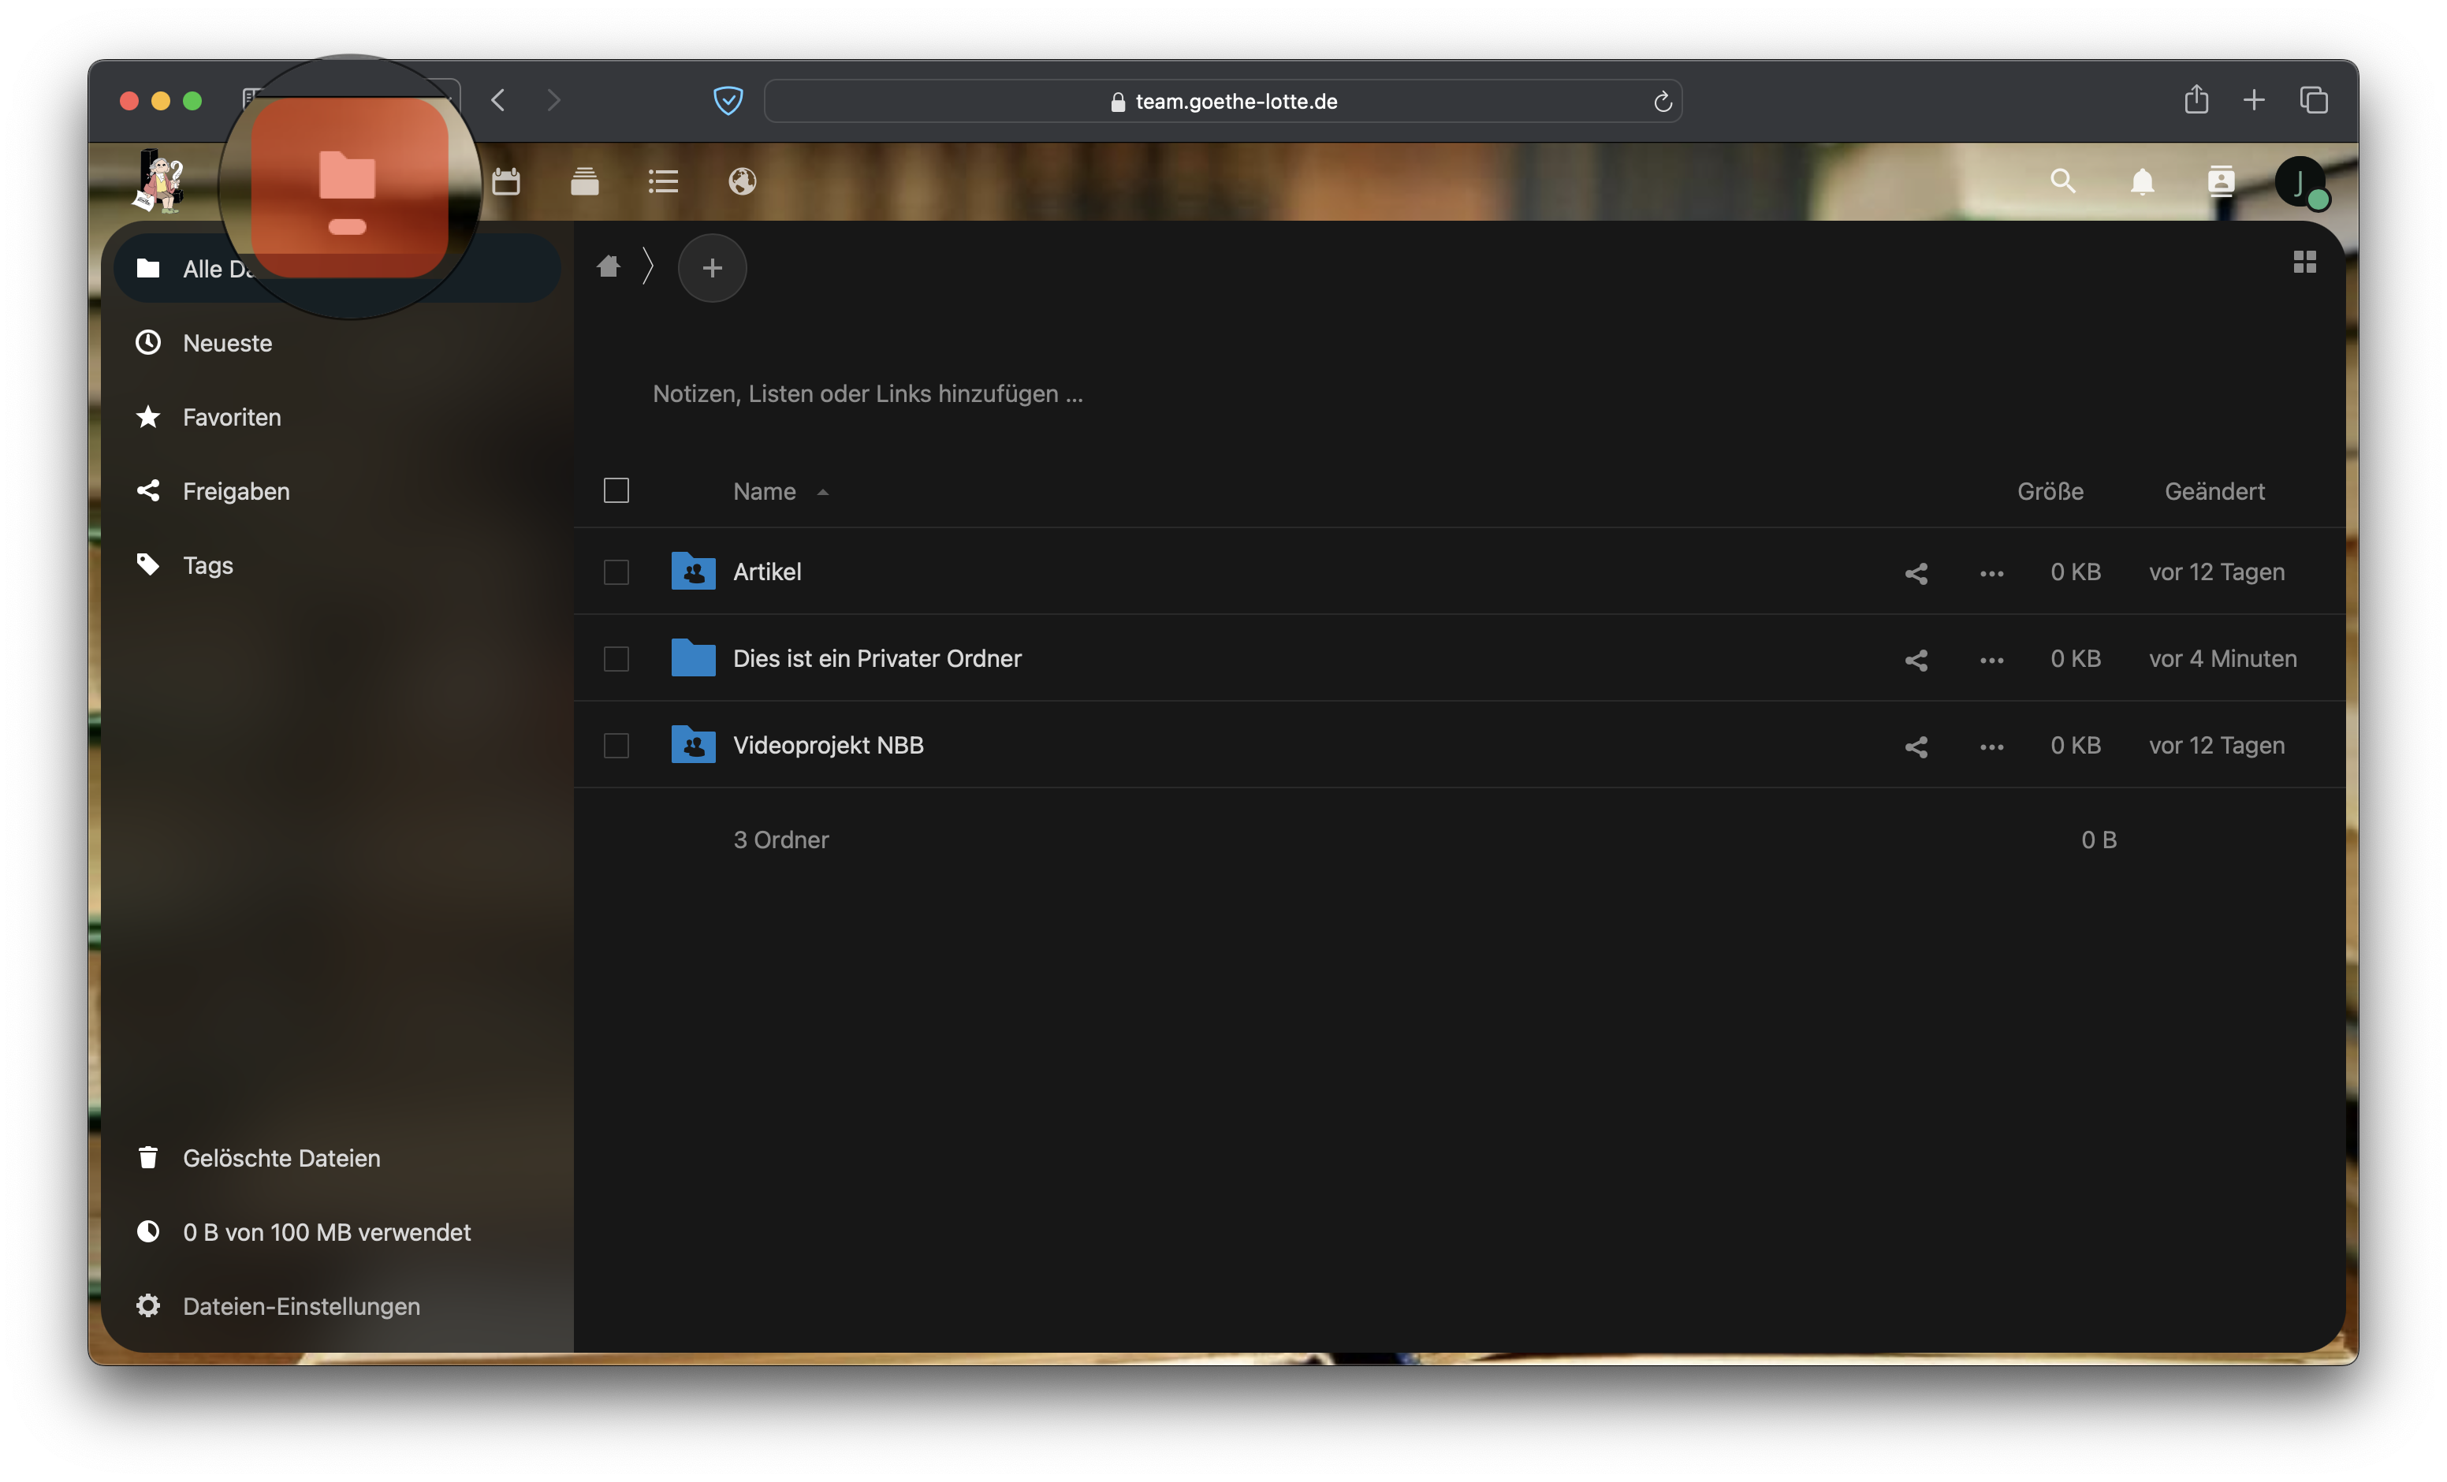Open the Deck app icon
2447x1482 pixels.
tap(584, 182)
